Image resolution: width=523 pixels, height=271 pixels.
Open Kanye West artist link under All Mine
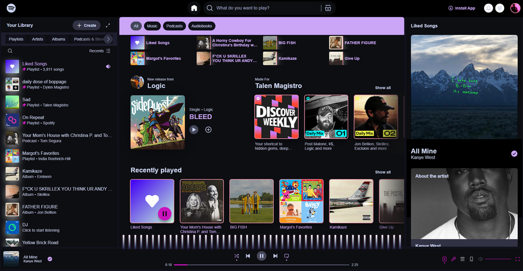tap(423, 157)
